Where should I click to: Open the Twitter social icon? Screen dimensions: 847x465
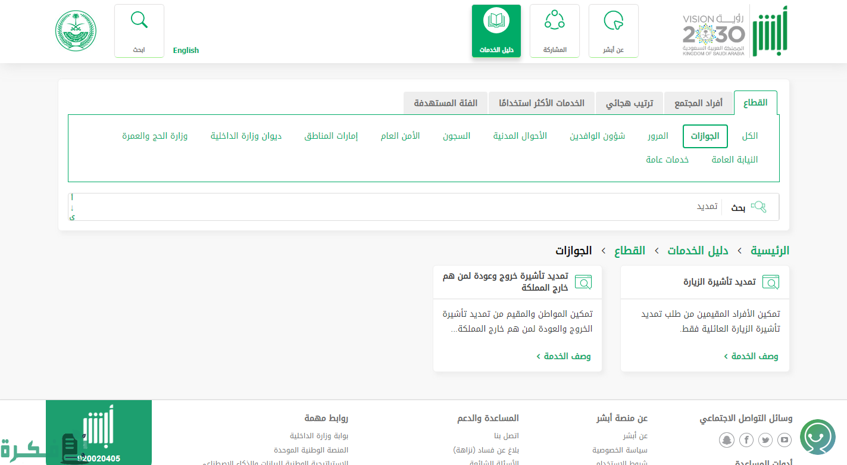[765, 440]
